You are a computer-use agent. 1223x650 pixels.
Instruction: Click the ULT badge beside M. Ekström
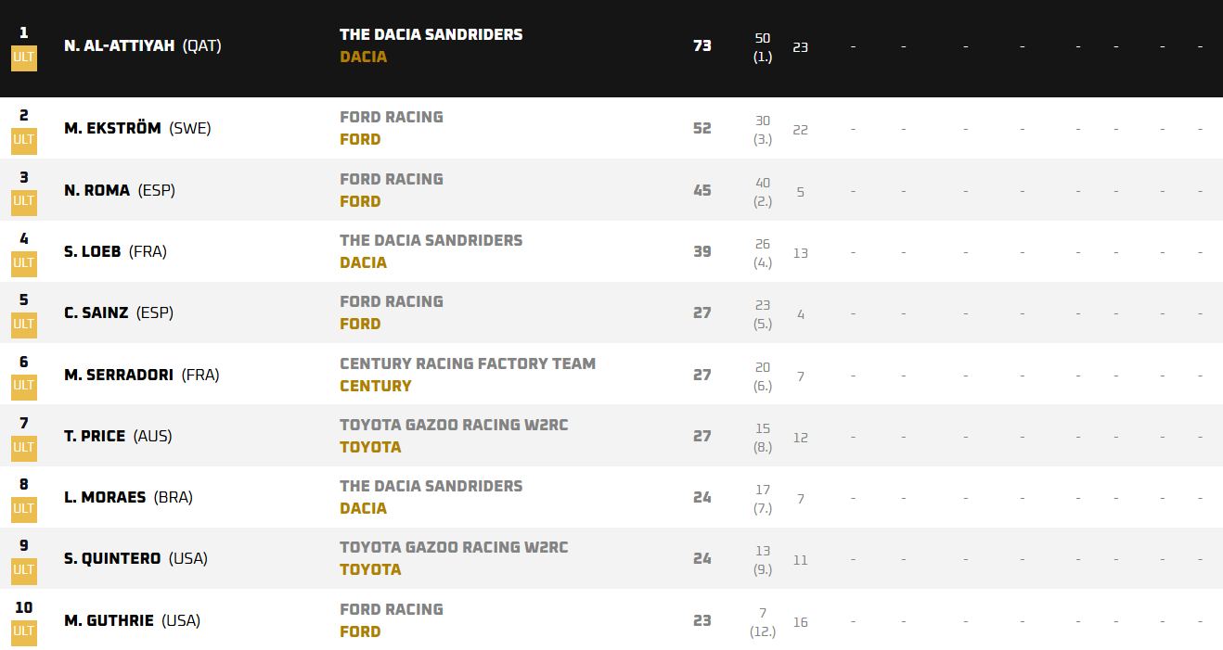pos(23,140)
